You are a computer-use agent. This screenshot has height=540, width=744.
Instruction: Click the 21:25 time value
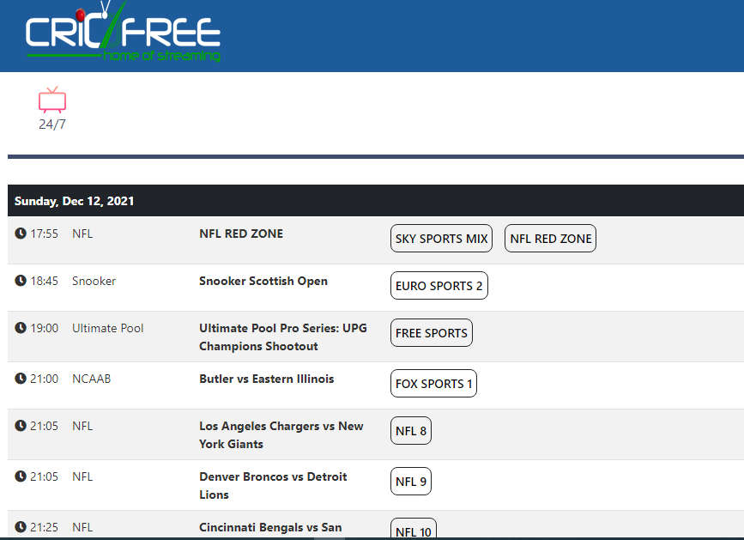click(x=44, y=527)
